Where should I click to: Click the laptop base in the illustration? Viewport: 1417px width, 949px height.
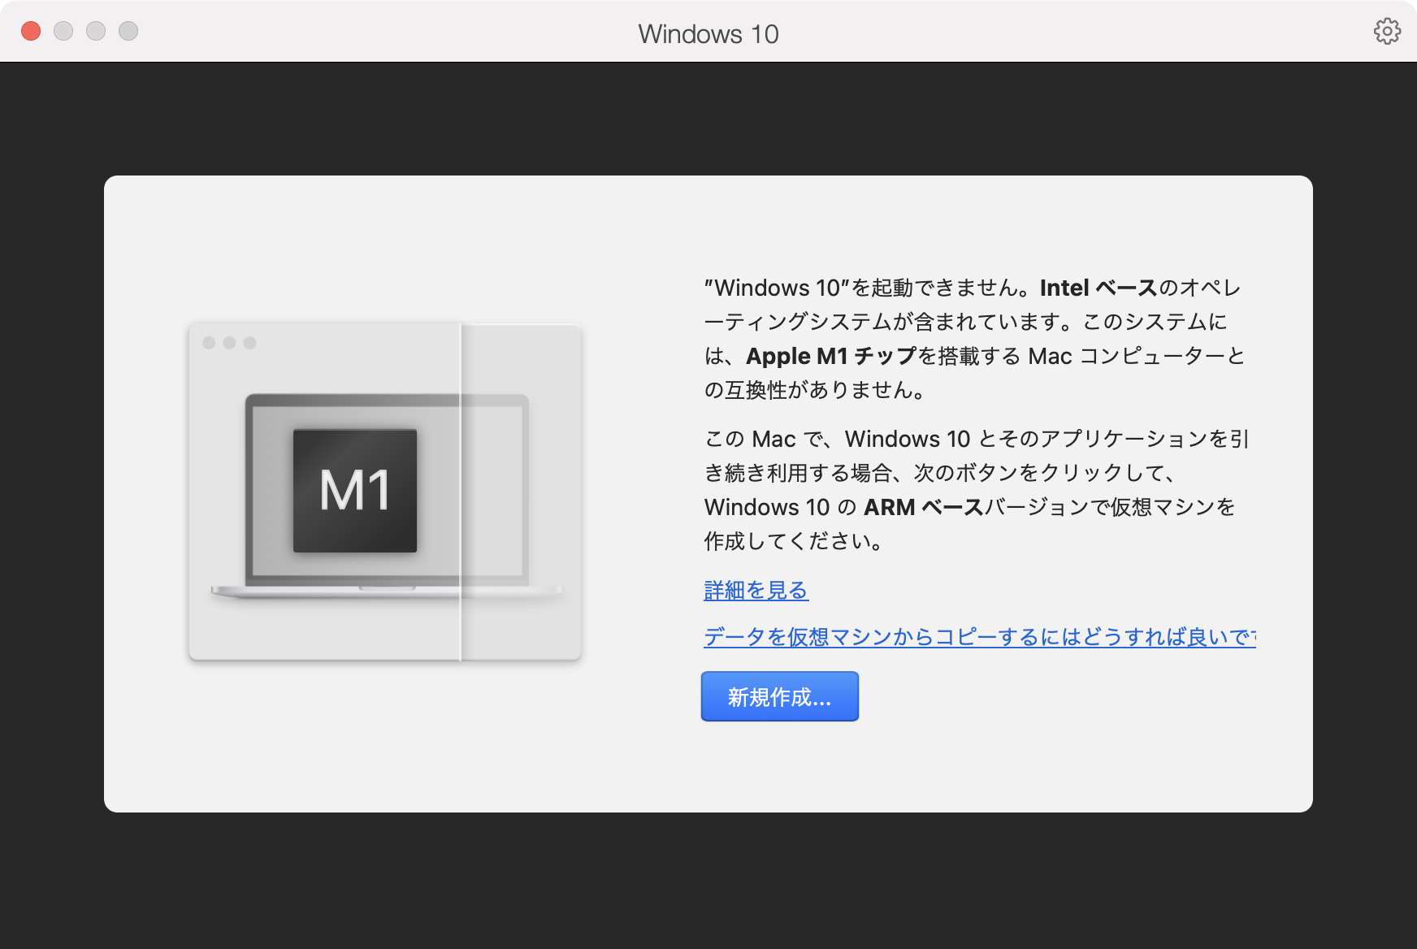387,591
